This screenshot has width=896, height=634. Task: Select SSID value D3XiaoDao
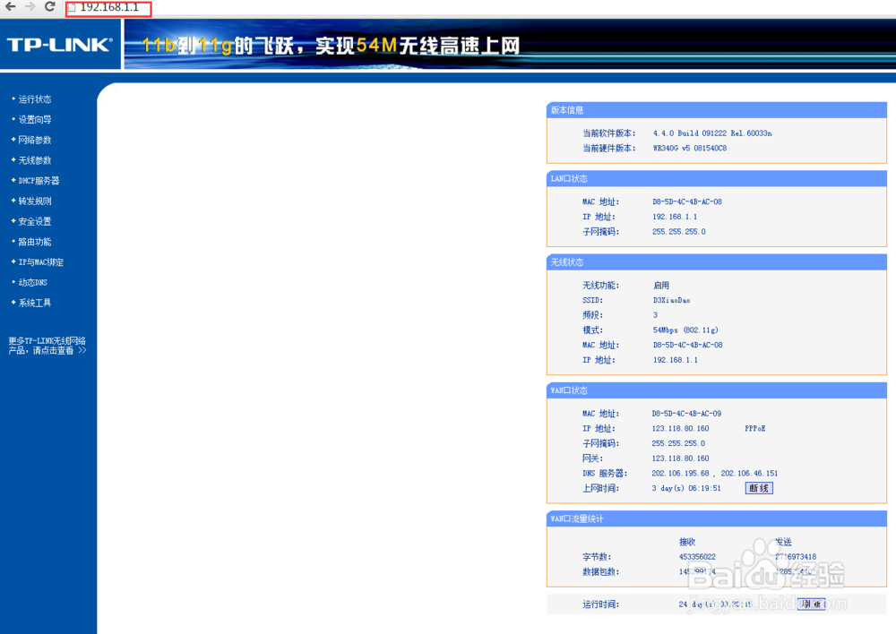click(x=671, y=300)
